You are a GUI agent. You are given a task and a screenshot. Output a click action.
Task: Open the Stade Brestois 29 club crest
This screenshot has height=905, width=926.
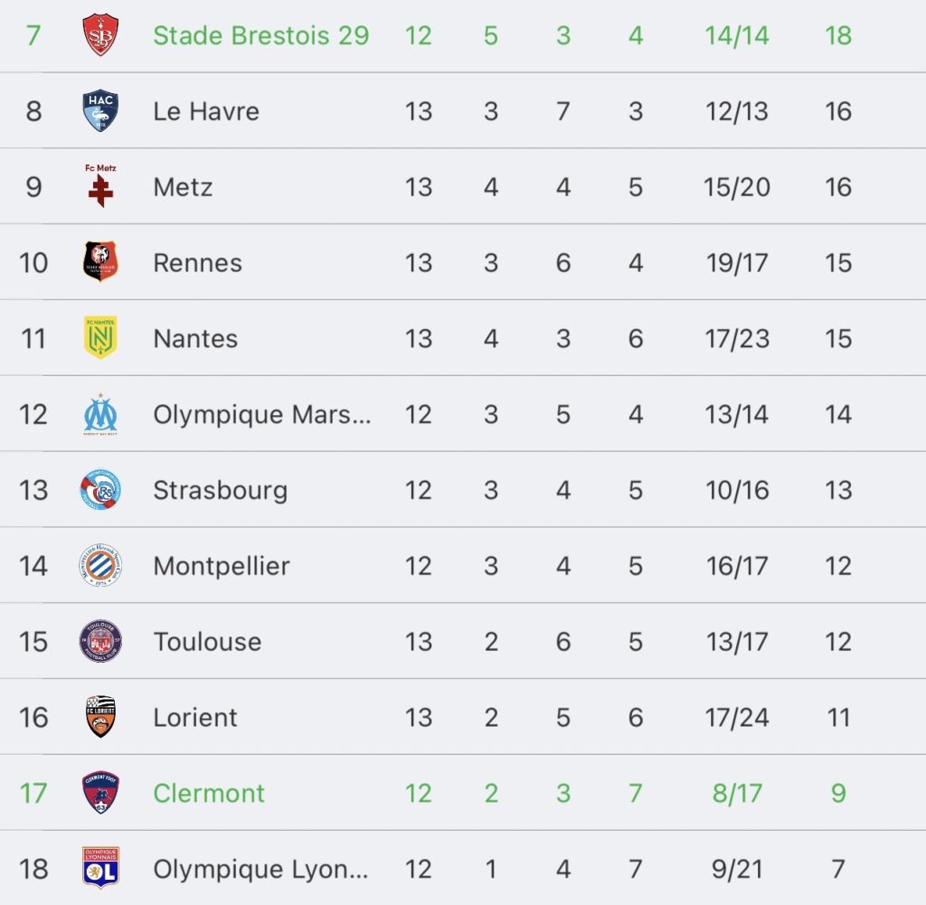[100, 35]
